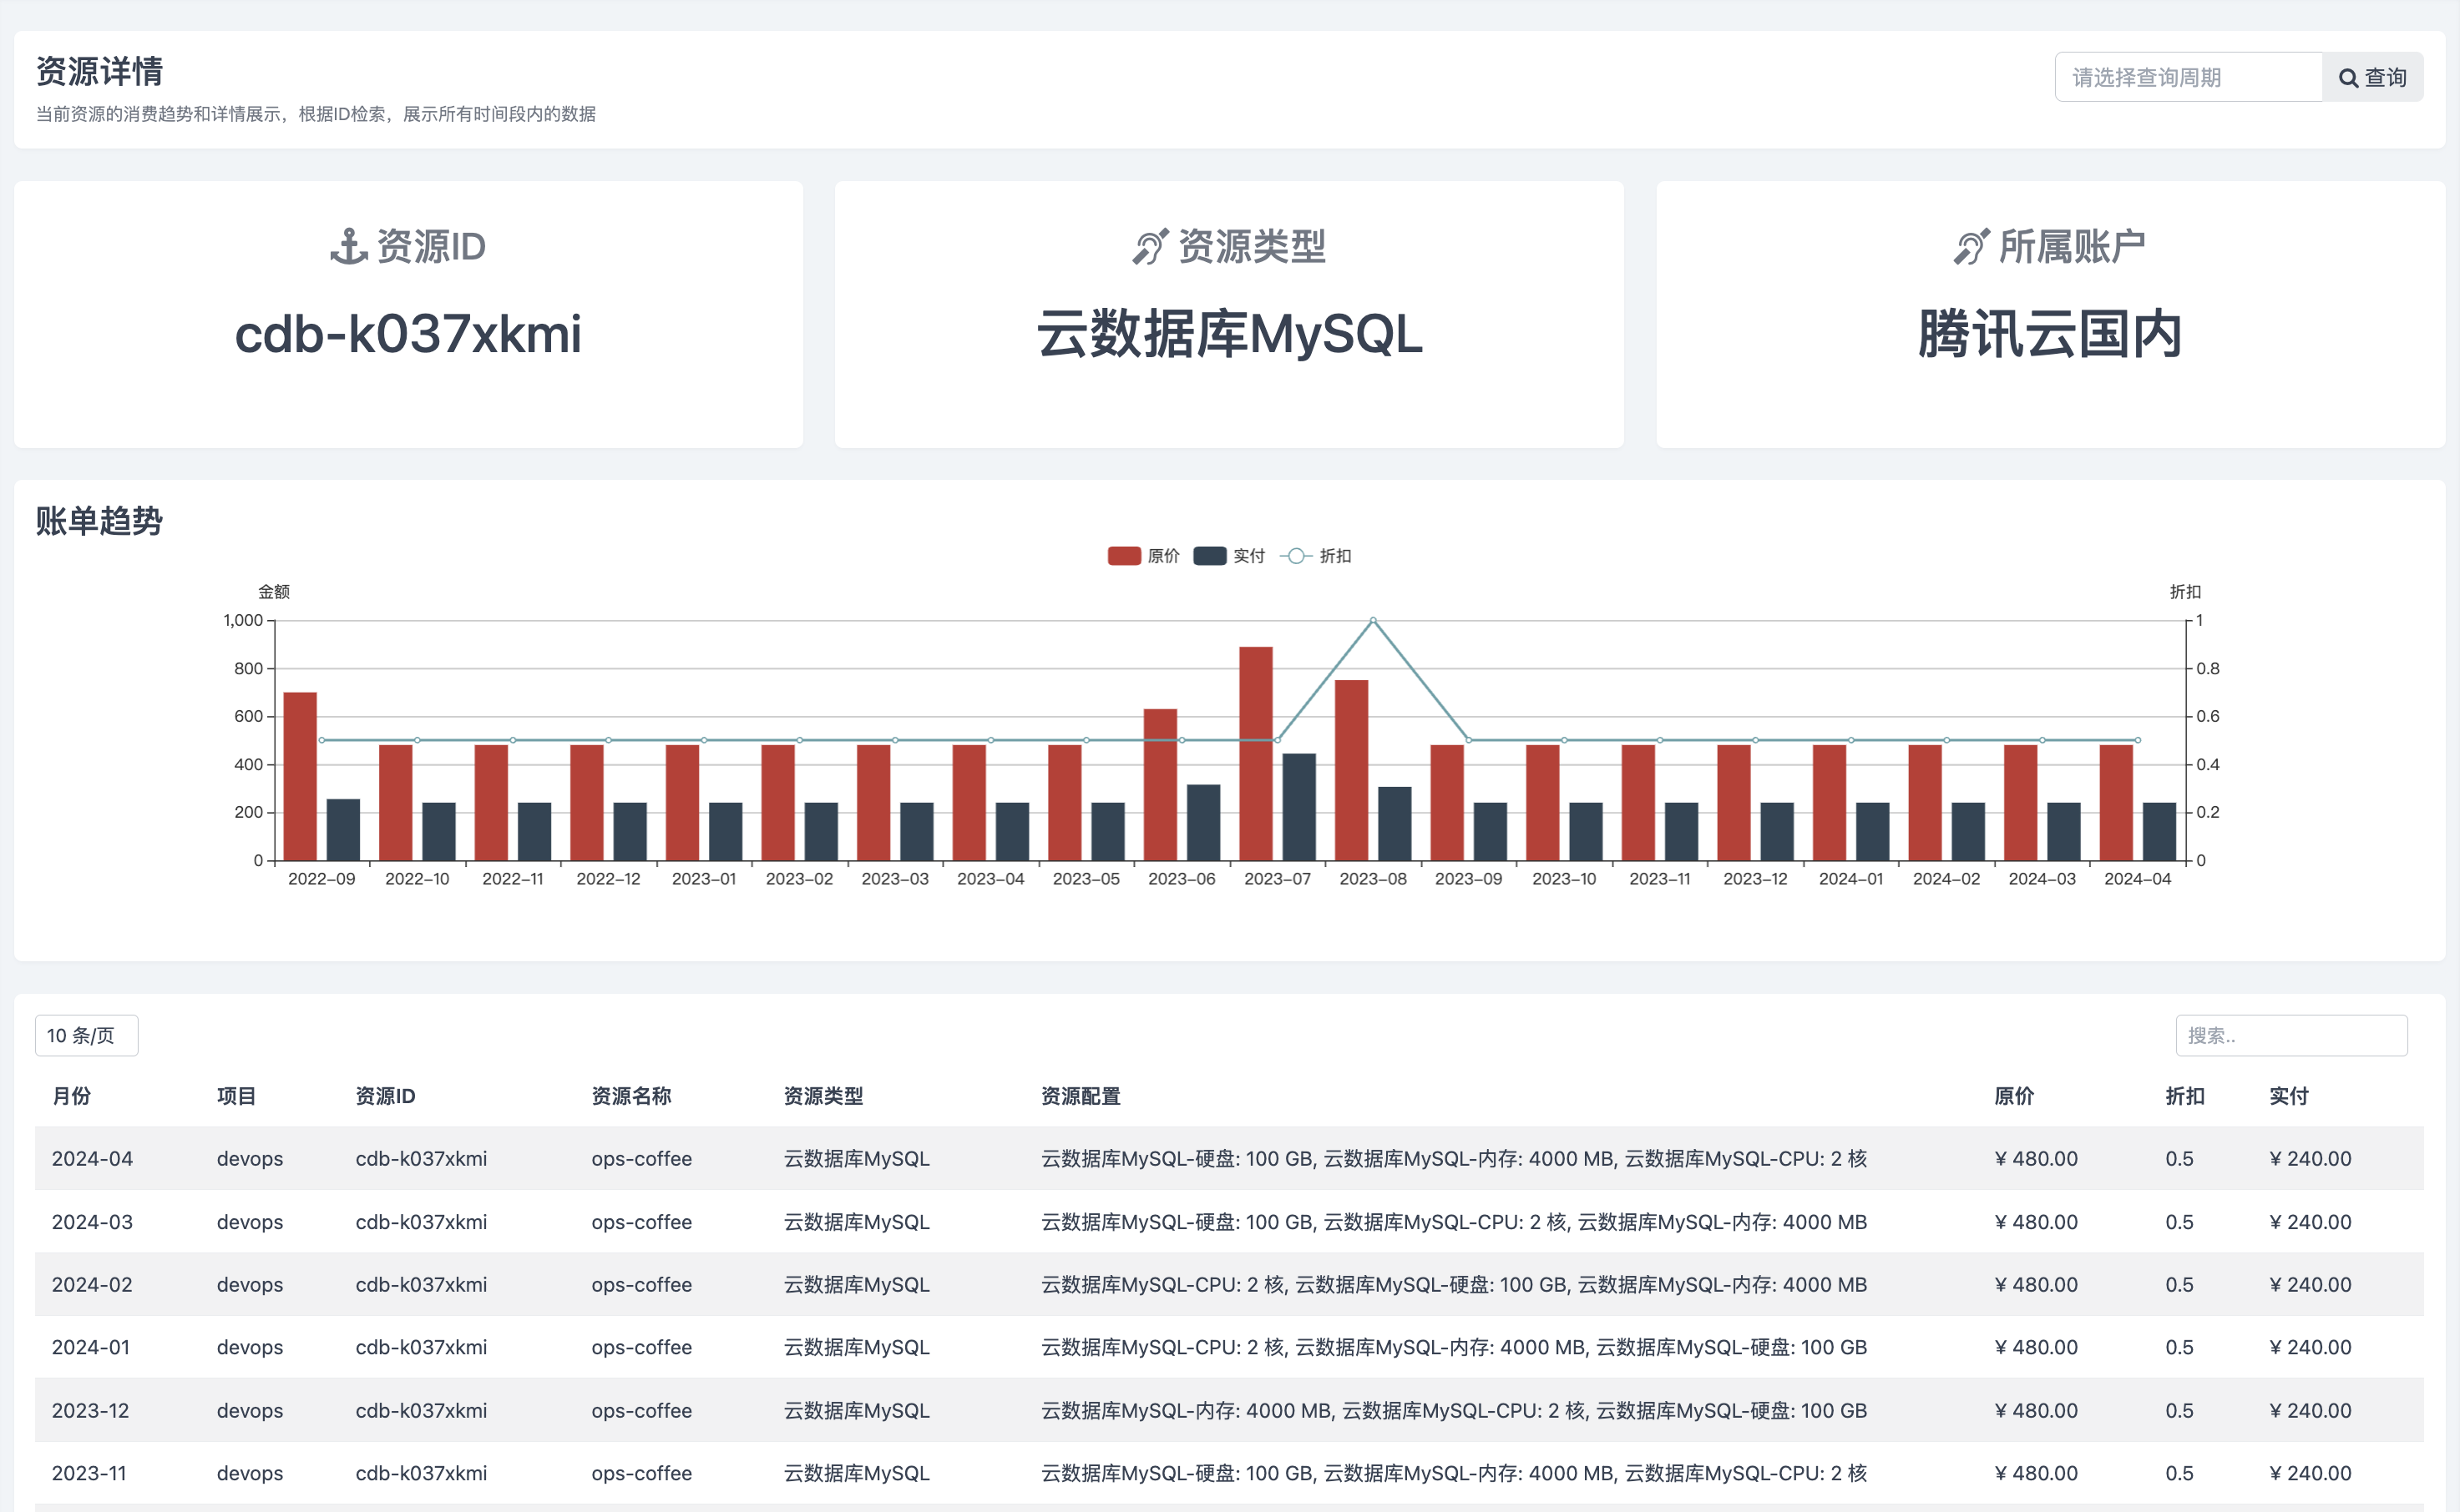Click the 折扣 peak point at 2023-08
This screenshot has width=2460, height=1512.
[x=1373, y=620]
